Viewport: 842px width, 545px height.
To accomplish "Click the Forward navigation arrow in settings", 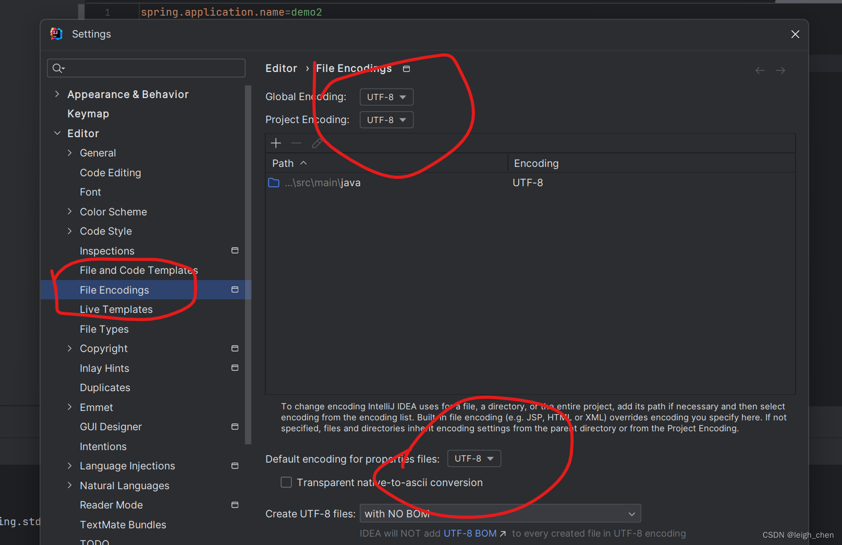I will (780, 70).
